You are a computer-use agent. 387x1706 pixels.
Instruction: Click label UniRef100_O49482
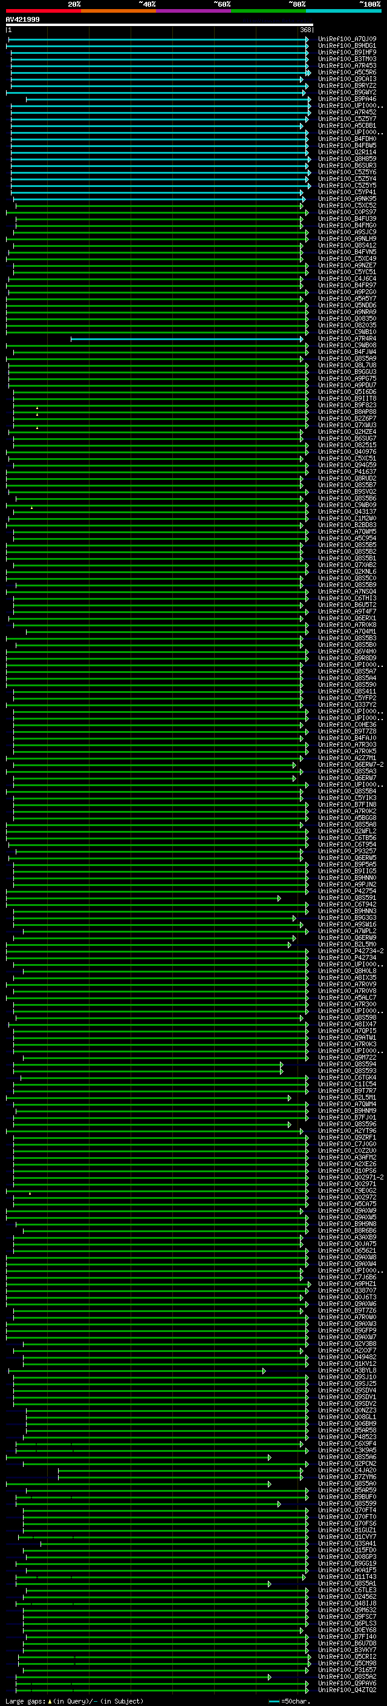tap(346, 1357)
